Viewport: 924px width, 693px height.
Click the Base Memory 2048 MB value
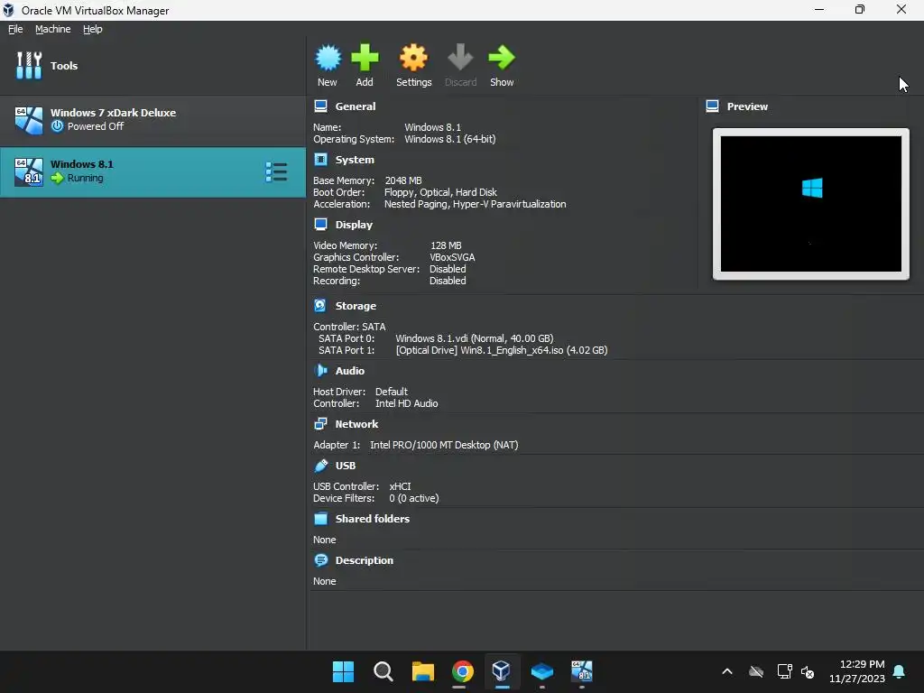point(403,180)
